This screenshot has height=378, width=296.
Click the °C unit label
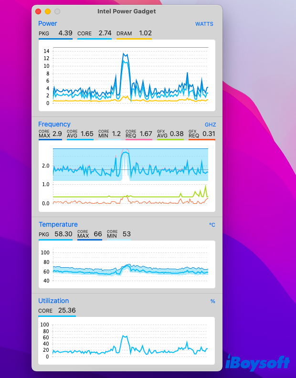coord(212,225)
